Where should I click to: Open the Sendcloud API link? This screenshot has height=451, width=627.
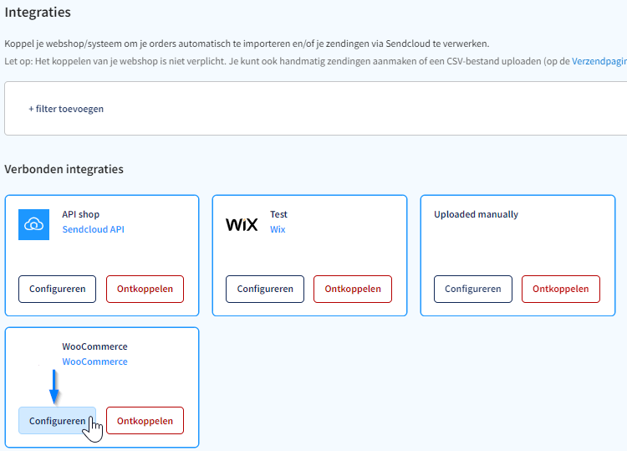click(93, 229)
